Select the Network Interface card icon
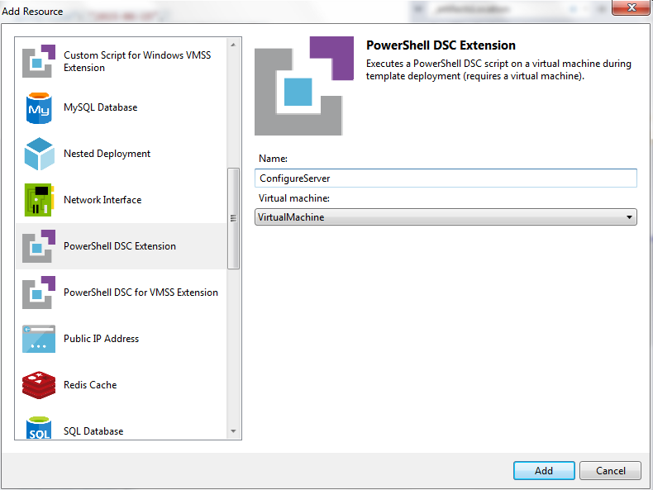The height and width of the screenshot is (490, 653). click(39, 200)
